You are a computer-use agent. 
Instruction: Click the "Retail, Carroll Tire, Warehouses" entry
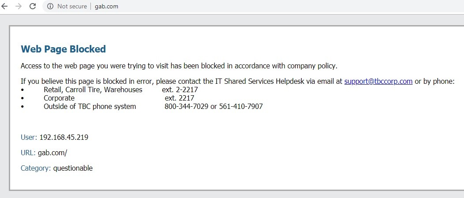point(93,90)
